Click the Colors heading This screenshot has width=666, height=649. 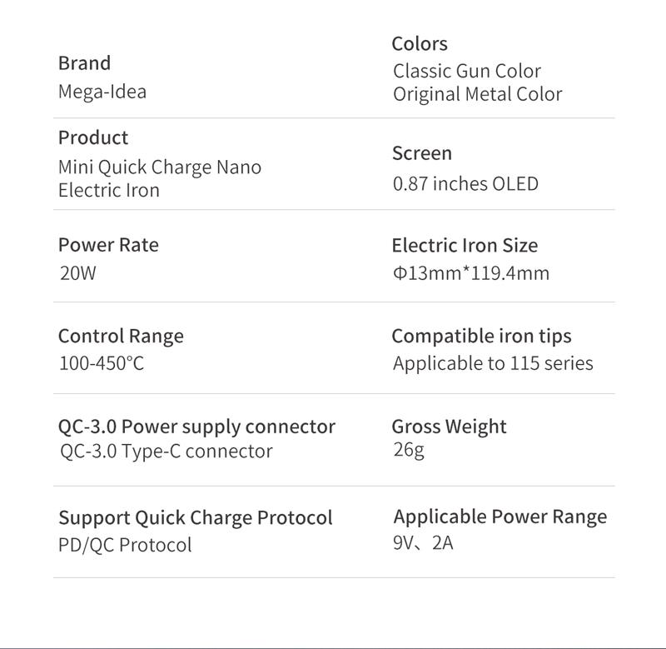420,44
